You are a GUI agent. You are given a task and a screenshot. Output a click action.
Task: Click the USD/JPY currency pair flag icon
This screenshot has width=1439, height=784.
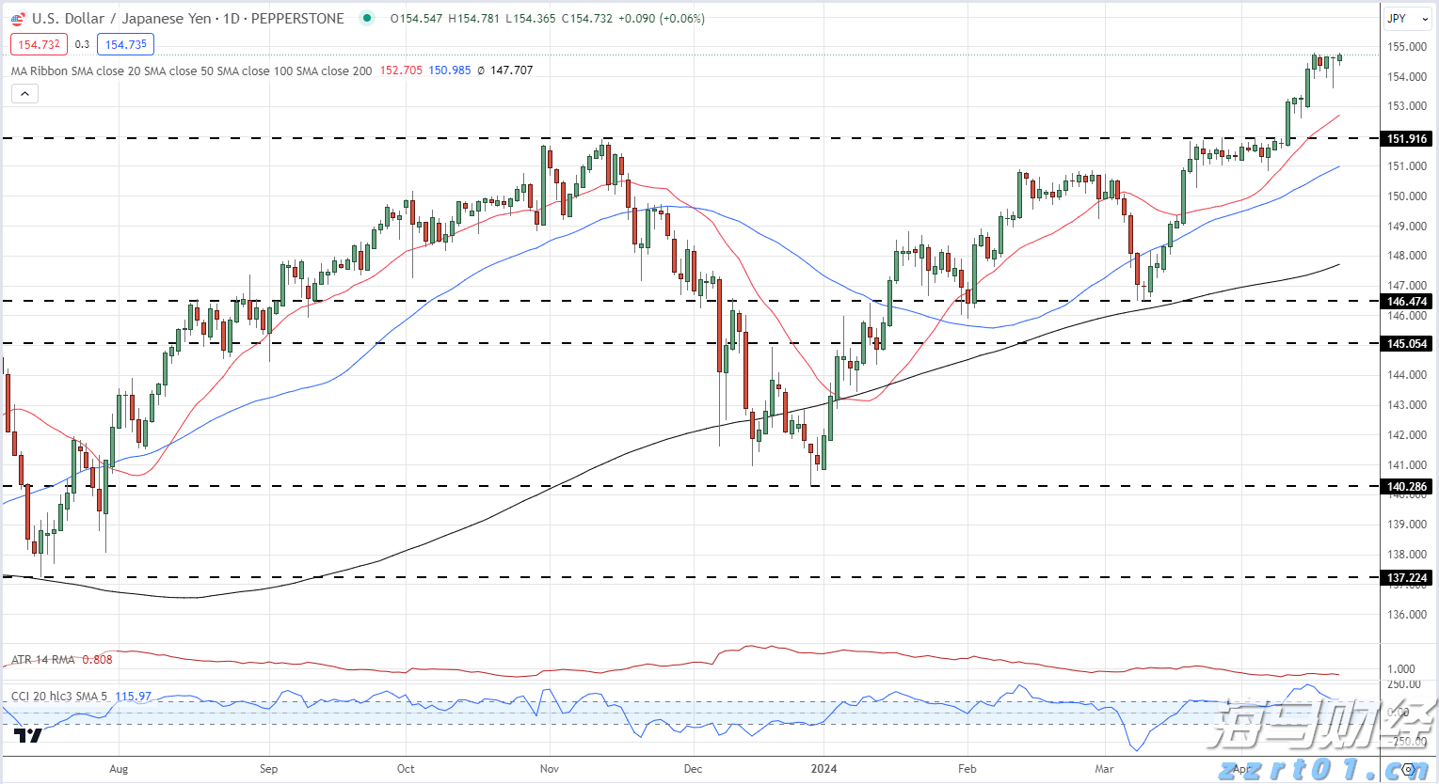(x=18, y=18)
